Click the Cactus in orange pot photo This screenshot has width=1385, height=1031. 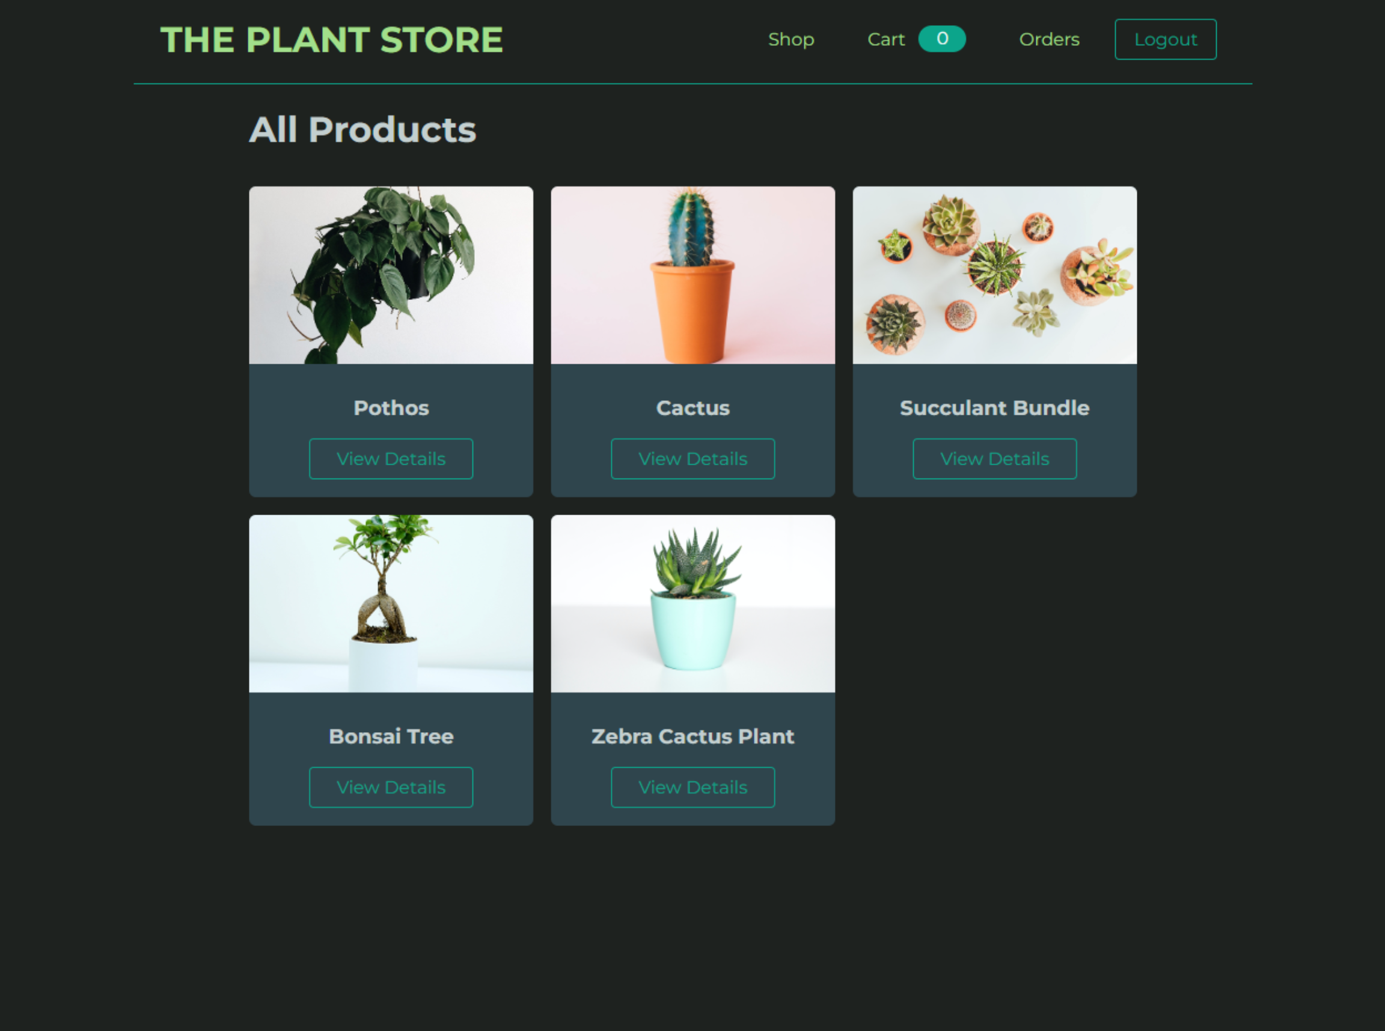click(x=692, y=275)
